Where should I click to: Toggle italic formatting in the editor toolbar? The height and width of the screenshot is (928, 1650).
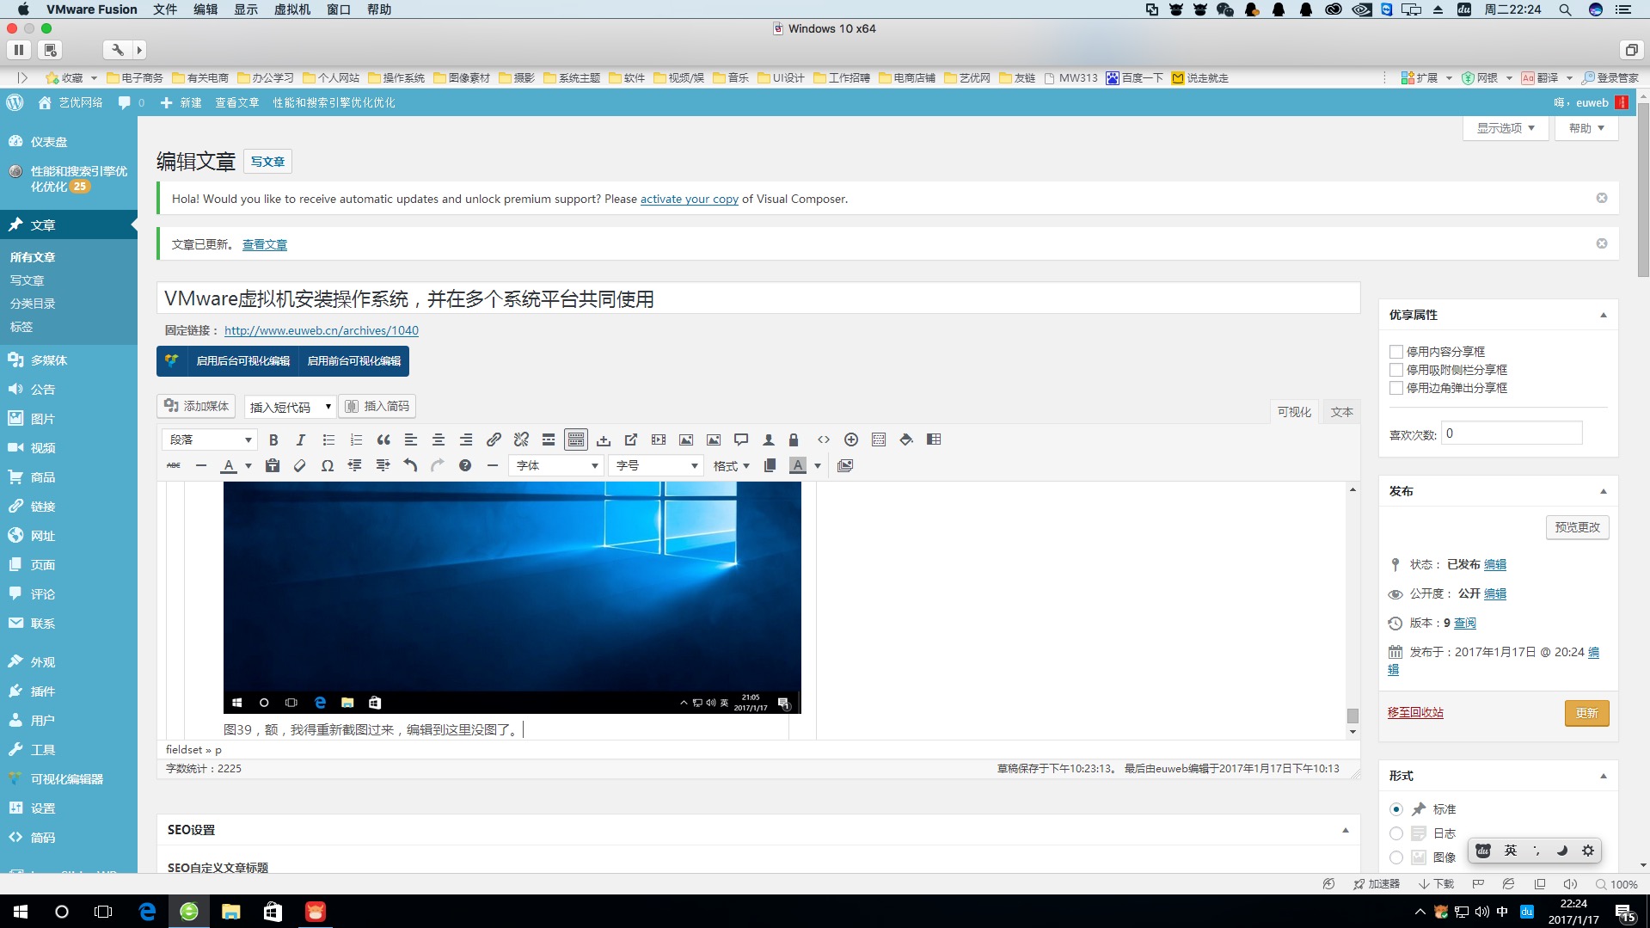(301, 439)
